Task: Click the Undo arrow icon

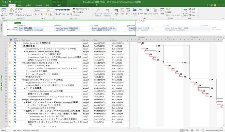Action: 10,2
